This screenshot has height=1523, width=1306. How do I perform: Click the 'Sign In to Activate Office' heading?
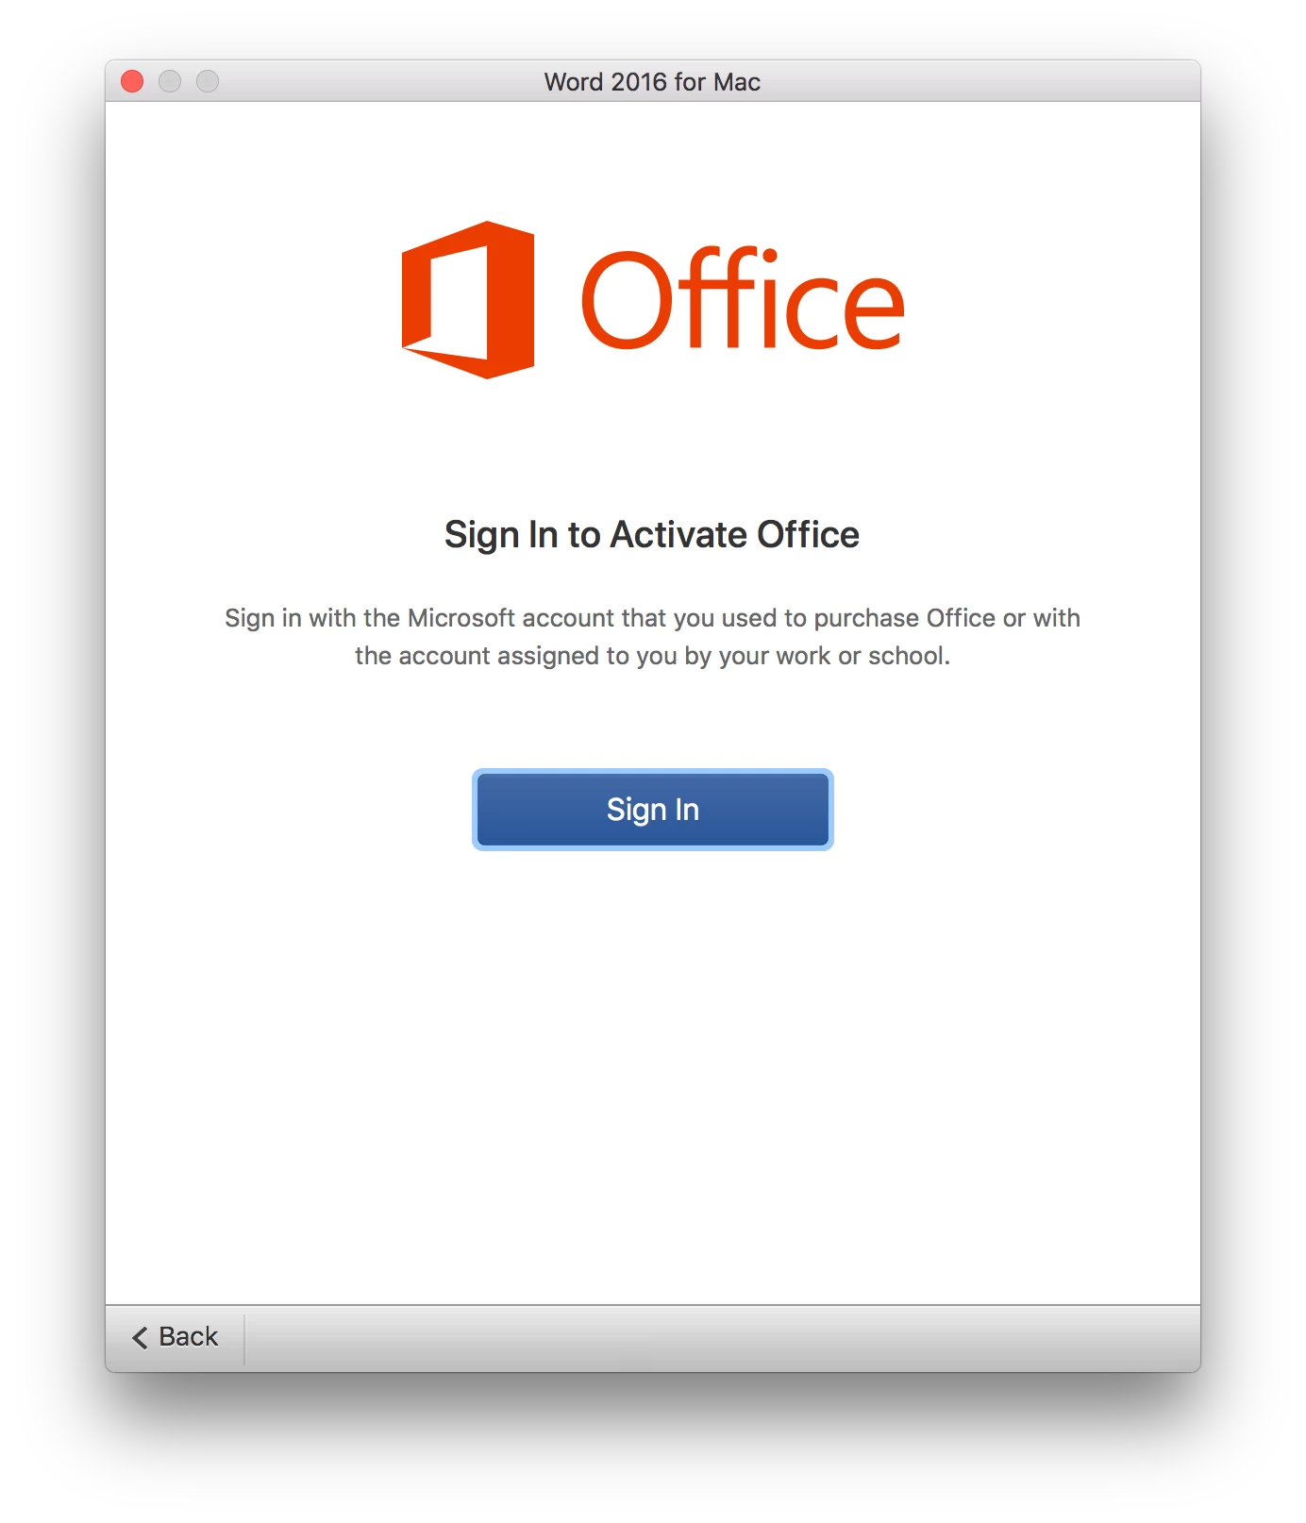point(652,535)
